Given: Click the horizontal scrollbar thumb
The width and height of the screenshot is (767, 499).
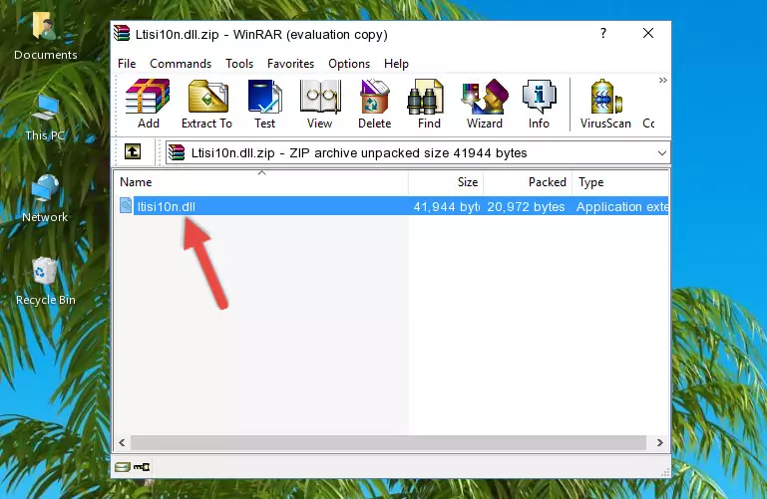Looking at the screenshot, I should 388,443.
